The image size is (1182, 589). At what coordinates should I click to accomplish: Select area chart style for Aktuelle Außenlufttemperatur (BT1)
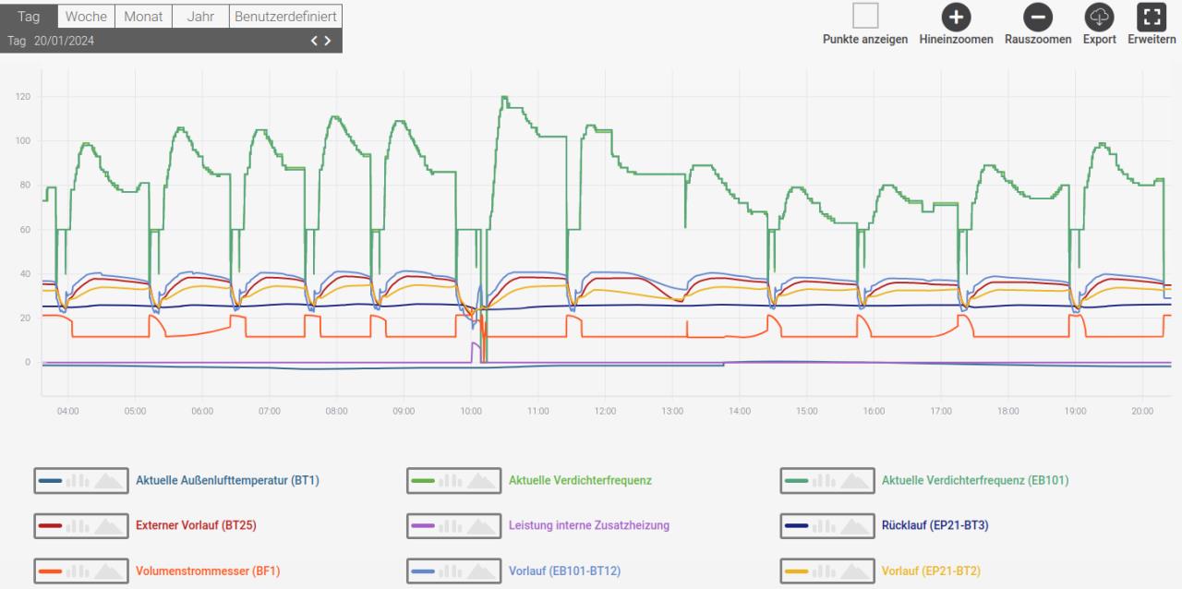tap(109, 480)
